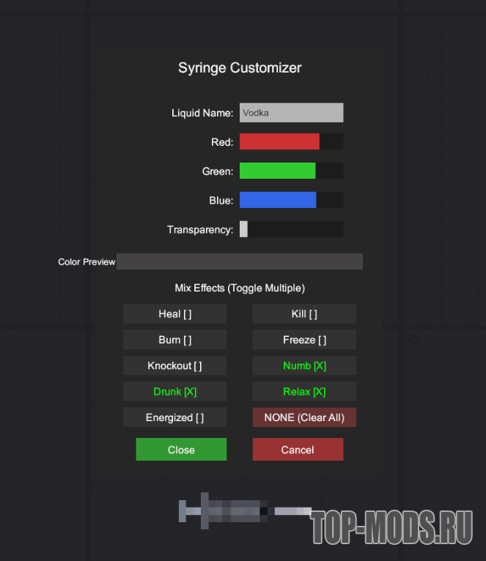
Task: Disable the Numb effect
Action: [x=304, y=365]
